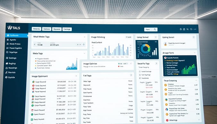Go to Mode Proles in sidebar
The height and width of the screenshot is (124, 217).
[13, 44]
